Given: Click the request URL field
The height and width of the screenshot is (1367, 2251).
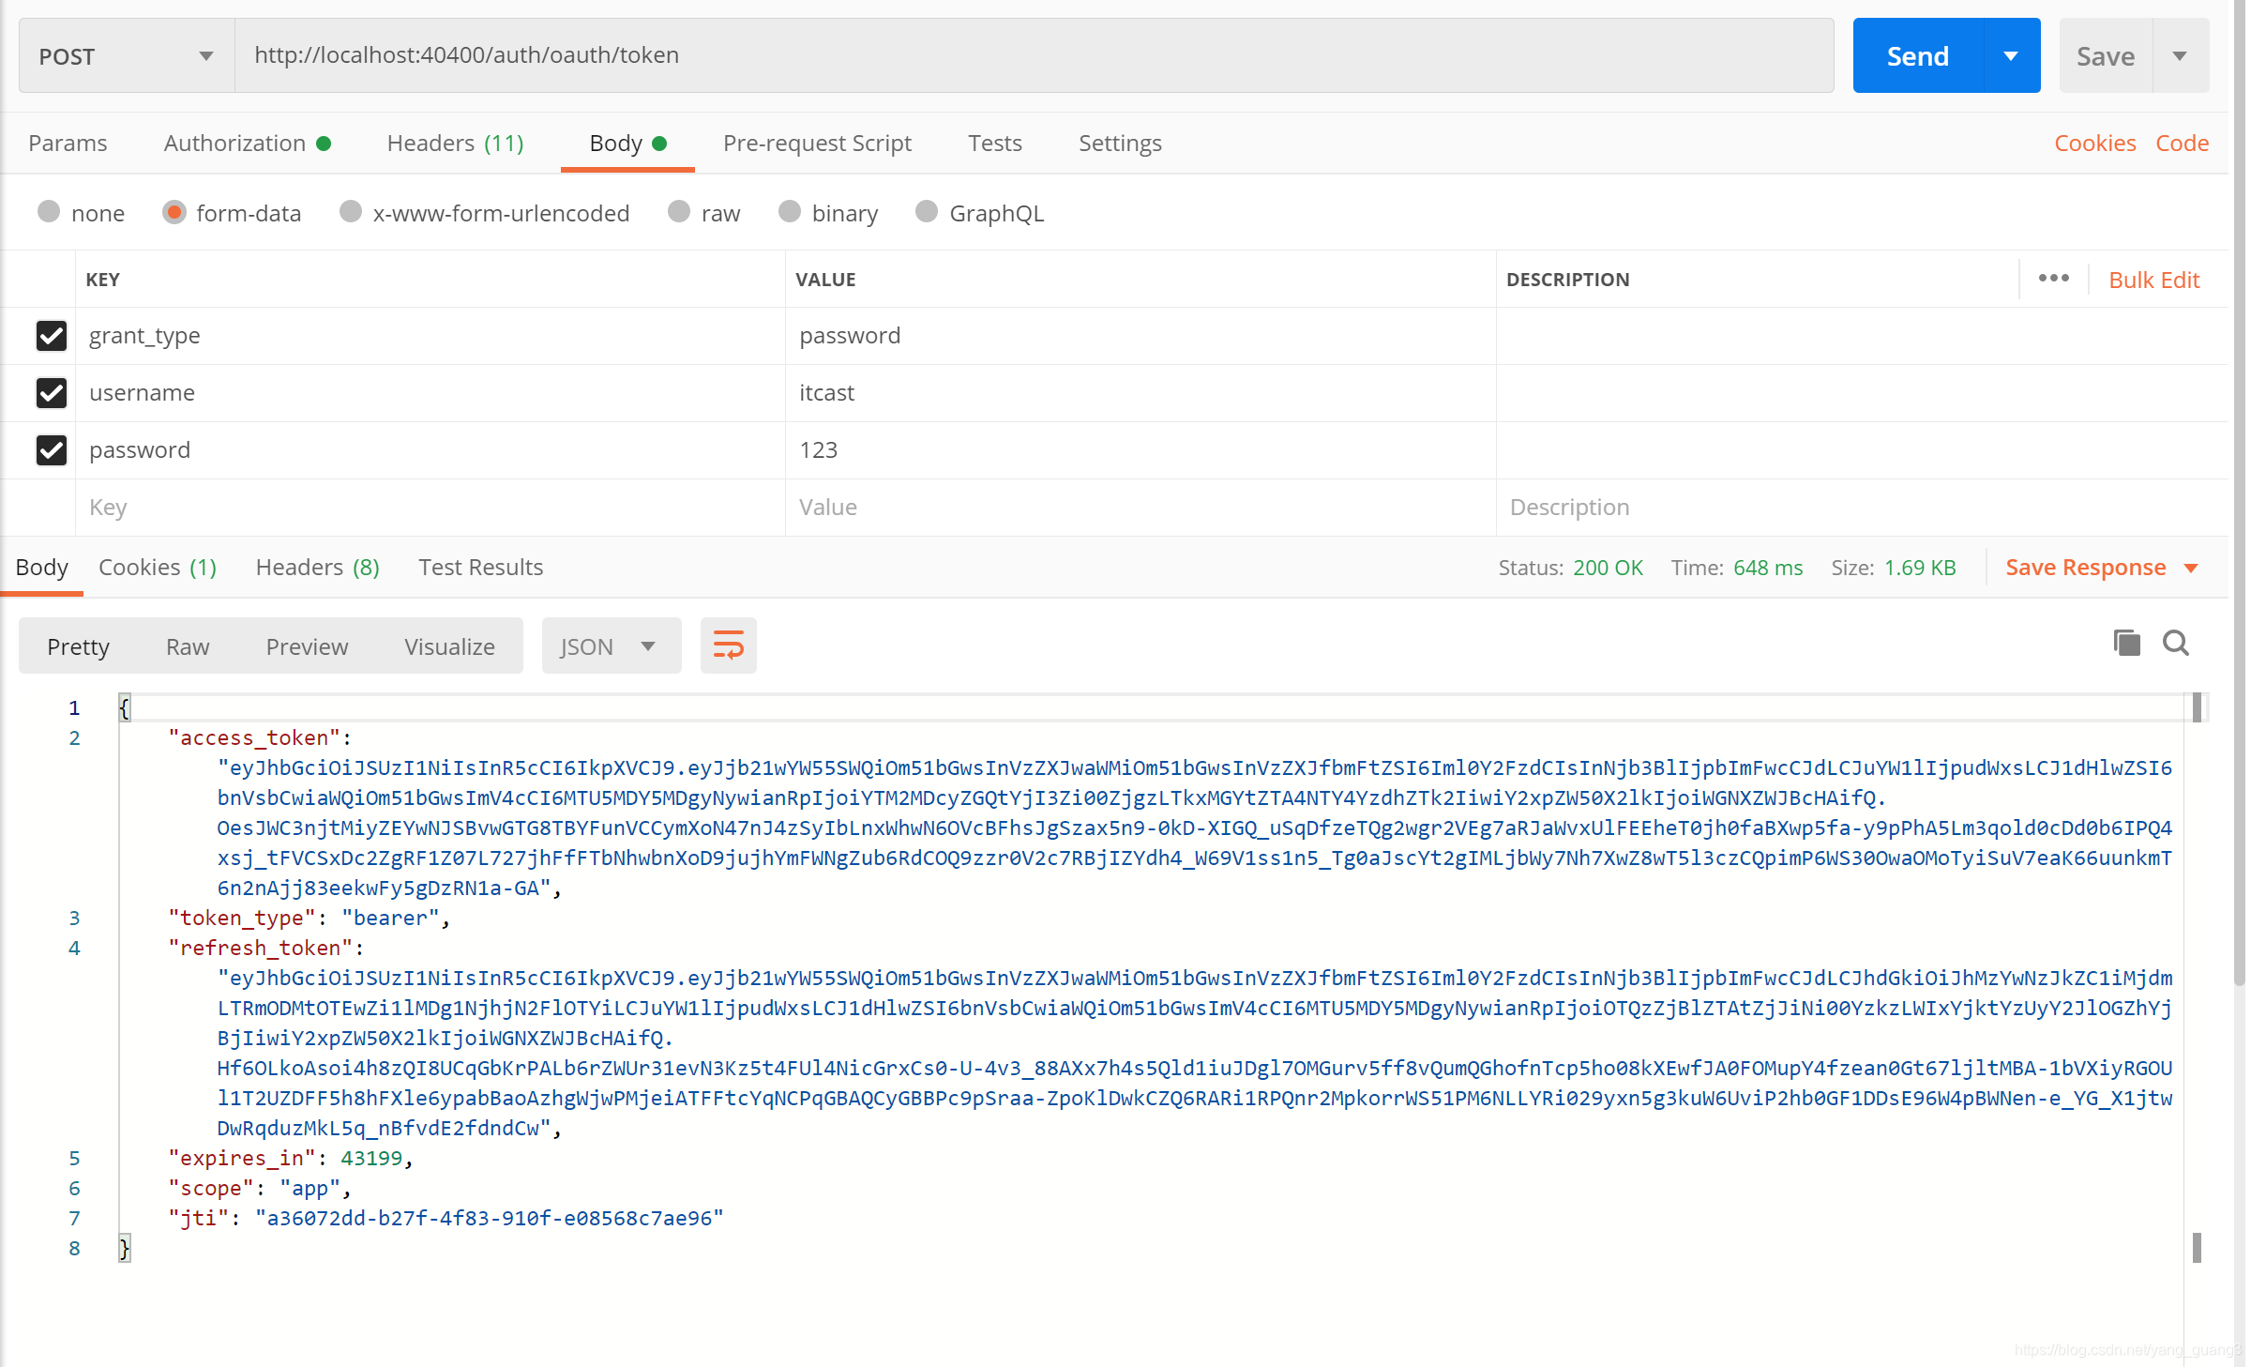Looking at the screenshot, I should pyautogui.click(x=1032, y=56).
